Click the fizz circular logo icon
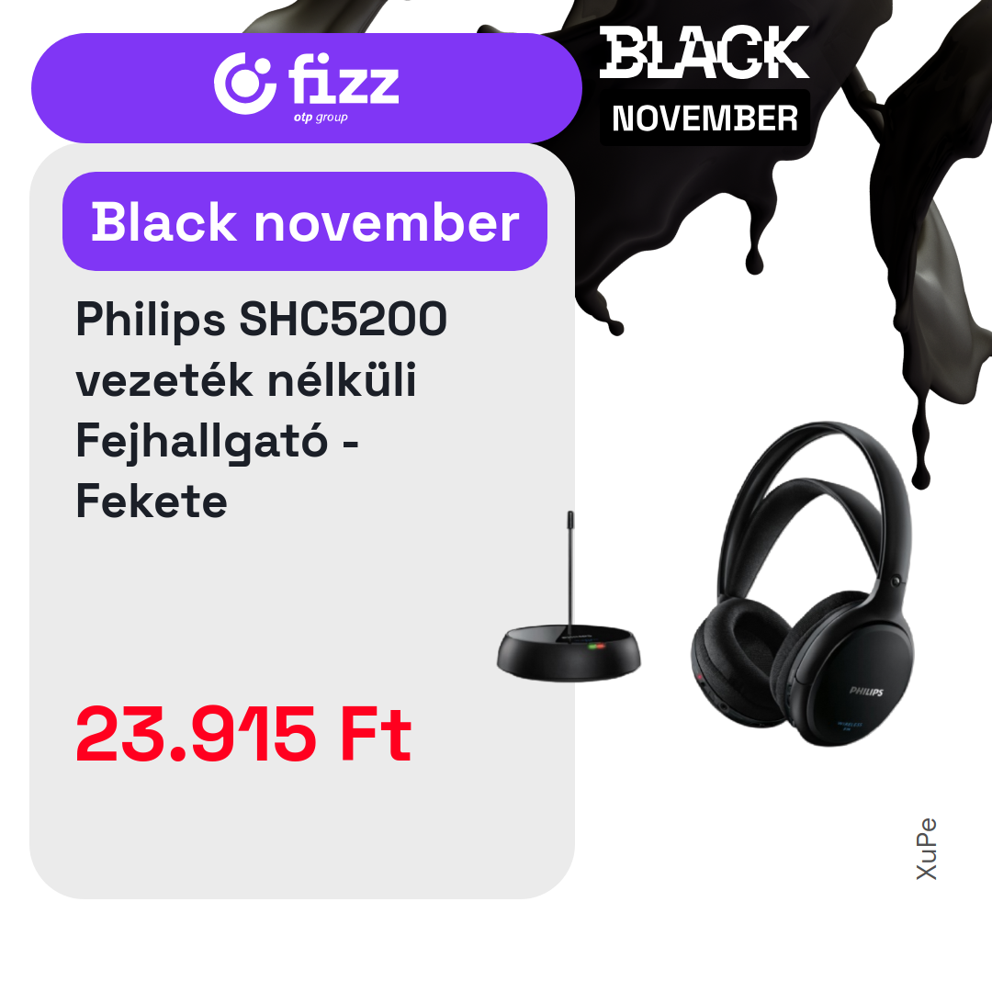The width and height of the screenshot is (992, 992). [244, 84]
